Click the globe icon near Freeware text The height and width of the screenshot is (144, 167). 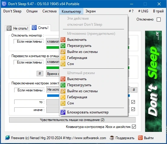pyautogui.click(x=8, y=138)
